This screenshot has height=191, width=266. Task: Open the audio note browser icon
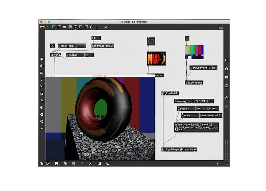[42, 80]
